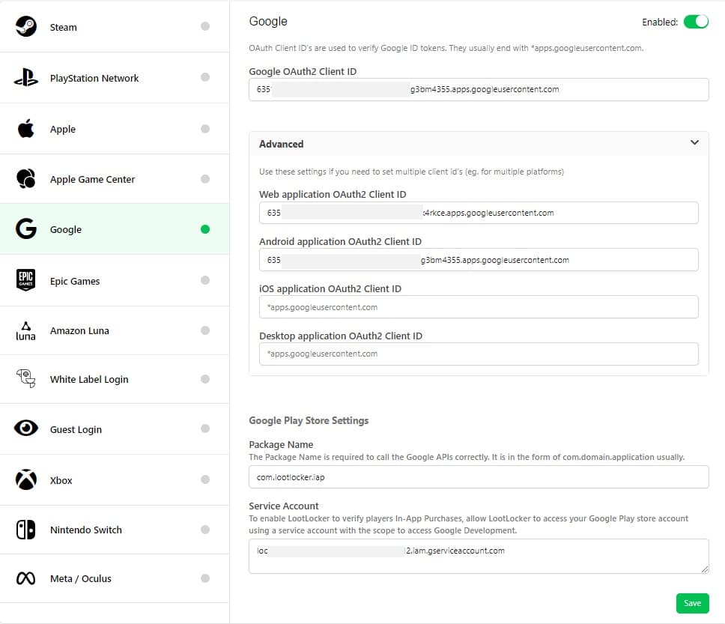Click the status dot beside Steam
Screen dimensions: 725x624
point(205,27)
